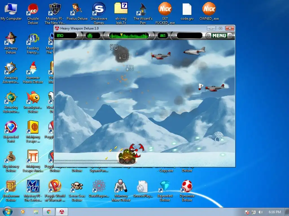Viewport: 289px width, 216px height.
Task: Click the igloo on the snowy hill
Action: point(218,136)
